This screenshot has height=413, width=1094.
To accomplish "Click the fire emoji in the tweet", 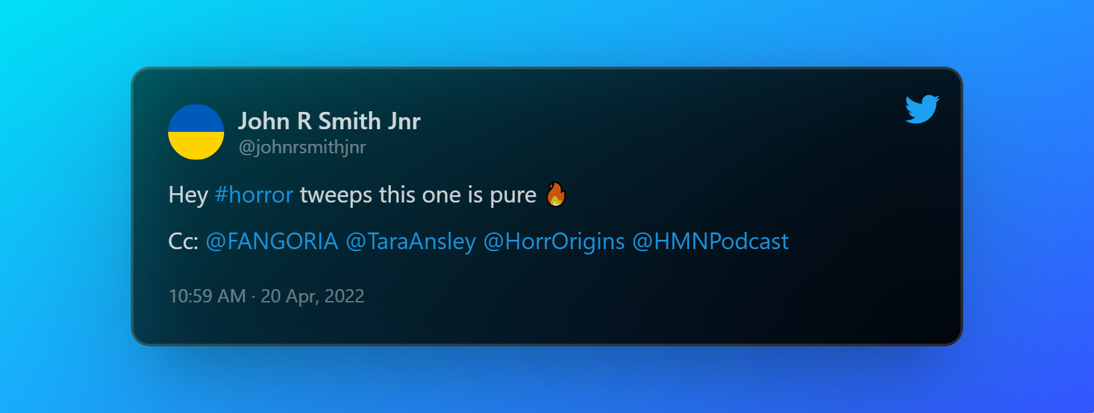I will 556,195.
